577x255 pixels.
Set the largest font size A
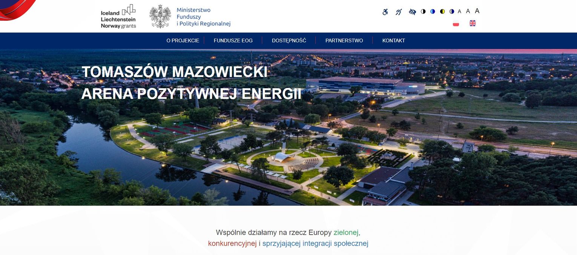pyautogui.click(x=477, y=11)
